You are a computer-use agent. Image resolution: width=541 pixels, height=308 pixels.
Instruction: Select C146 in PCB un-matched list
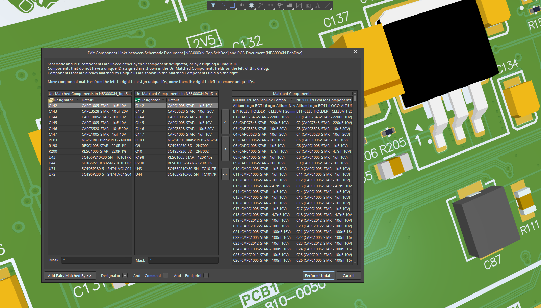177,129
